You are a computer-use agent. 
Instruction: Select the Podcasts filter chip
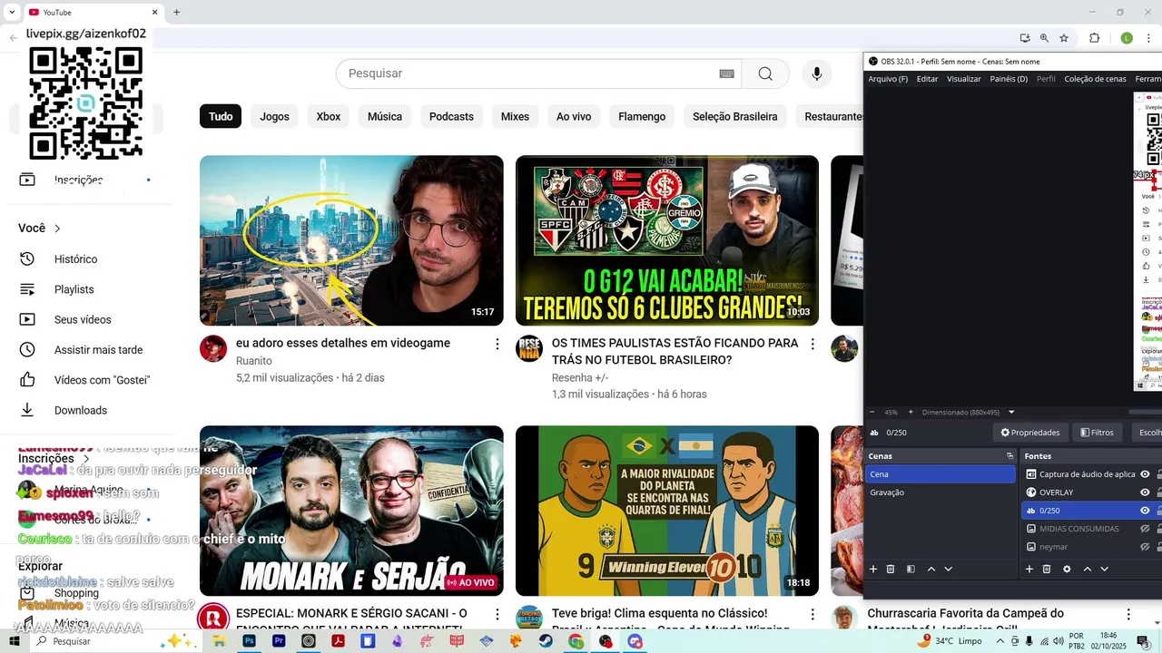451,116
